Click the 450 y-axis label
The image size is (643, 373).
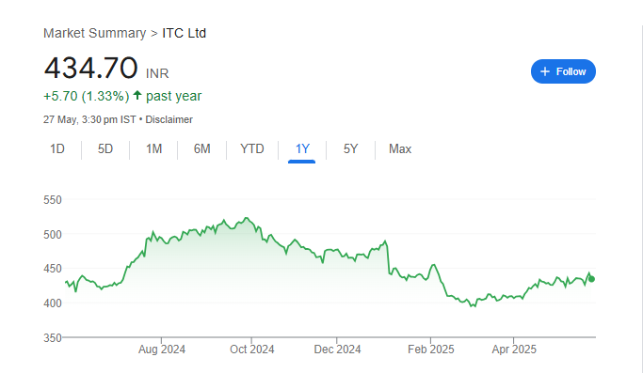[53, 269]
